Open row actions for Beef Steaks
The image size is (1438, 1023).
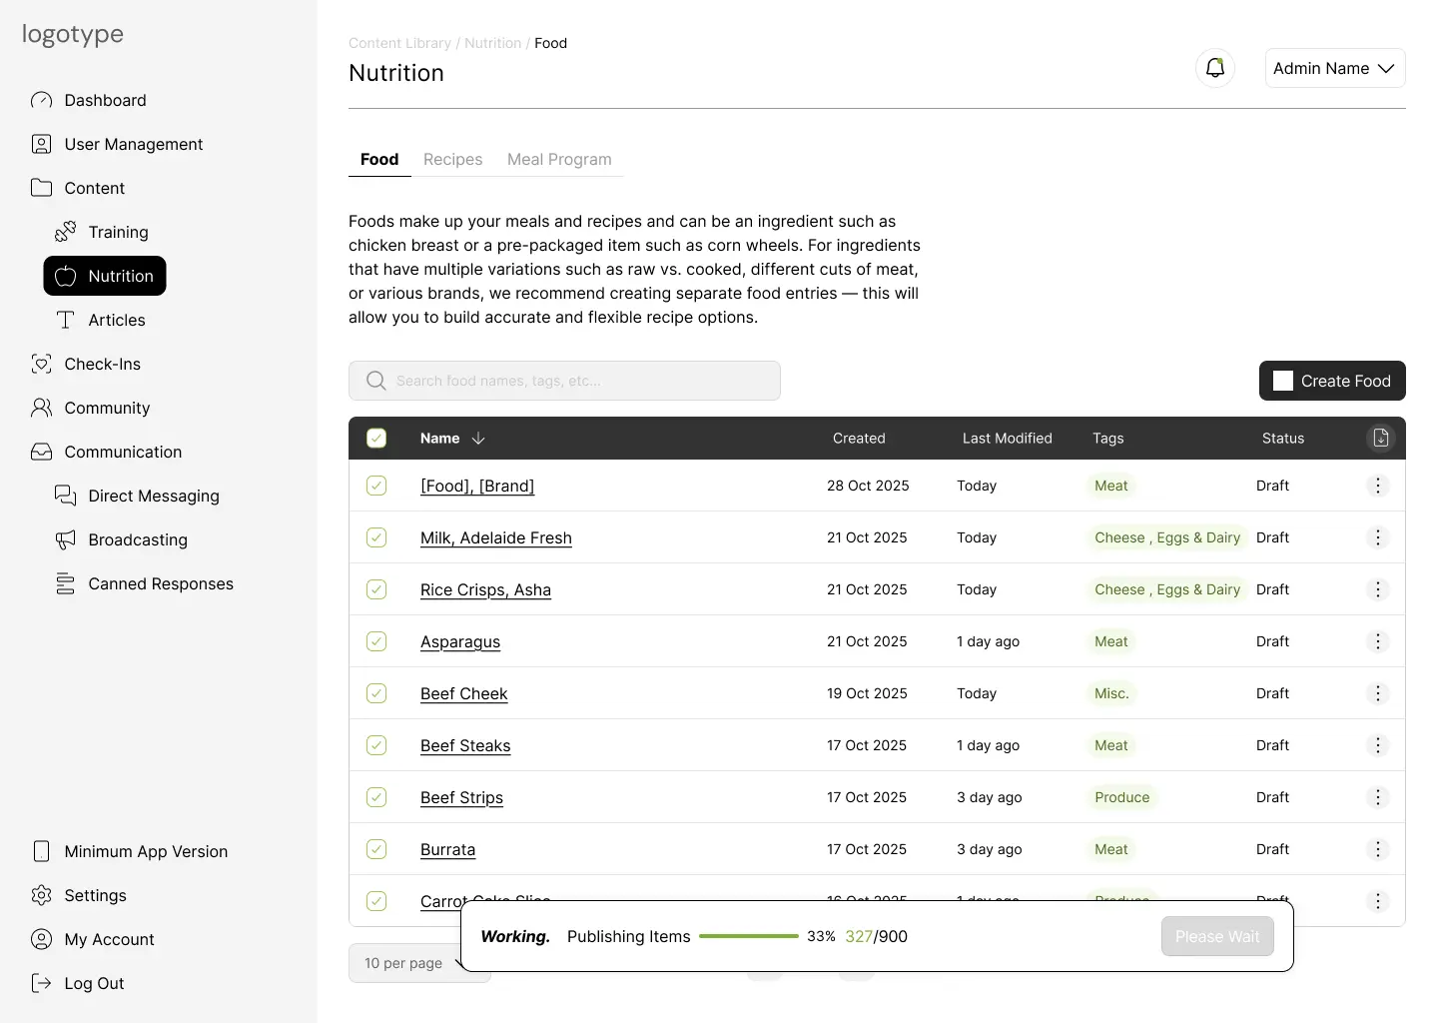1378,745
